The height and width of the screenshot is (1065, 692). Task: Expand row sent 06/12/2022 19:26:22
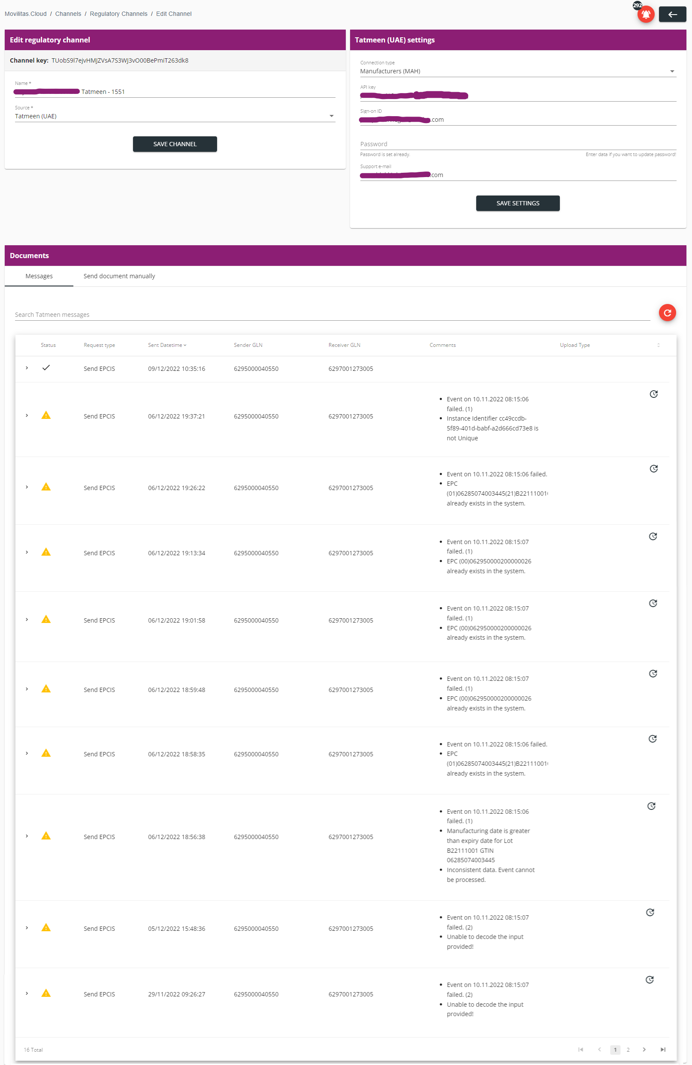(27, 487)
